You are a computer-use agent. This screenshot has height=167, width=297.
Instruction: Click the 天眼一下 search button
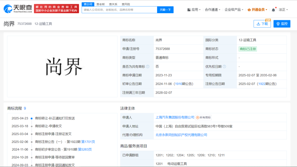click(x=165, y=10)
